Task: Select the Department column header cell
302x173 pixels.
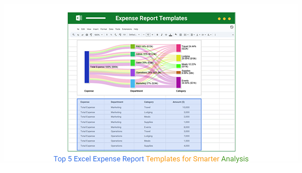Action: 119,102
